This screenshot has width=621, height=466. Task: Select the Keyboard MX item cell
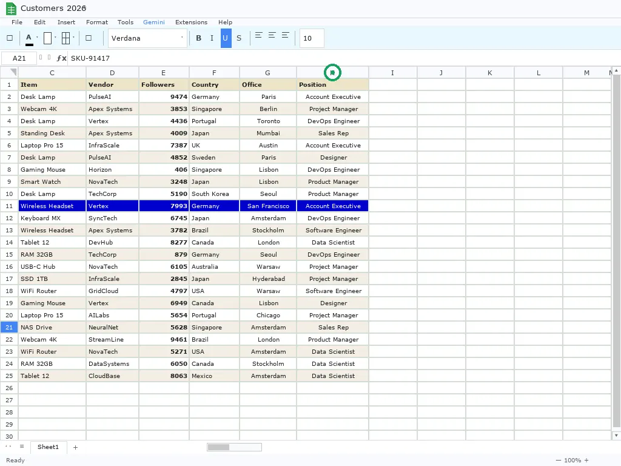[x=52, y=218]
